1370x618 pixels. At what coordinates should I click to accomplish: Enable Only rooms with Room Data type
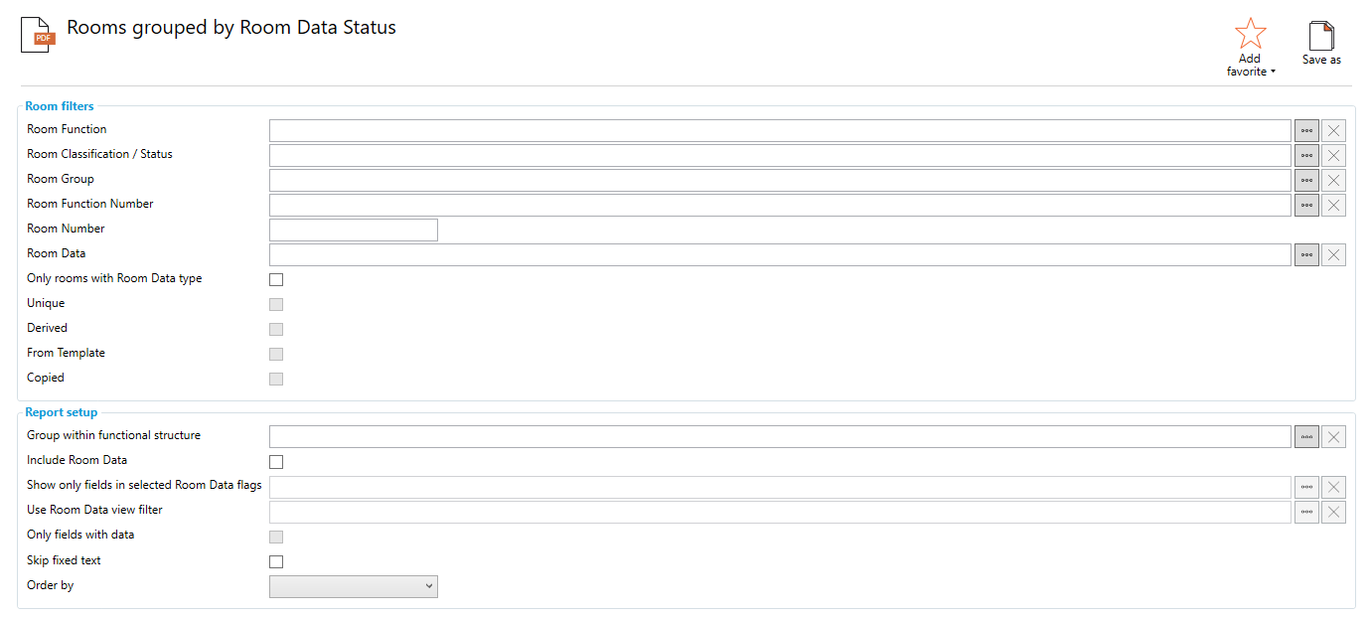(275, 279)
